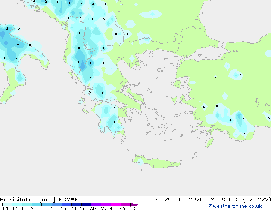Click the precipitation value 7 over Italy
The width and height of the screenshot is (271, 210).
click(6, 43)
